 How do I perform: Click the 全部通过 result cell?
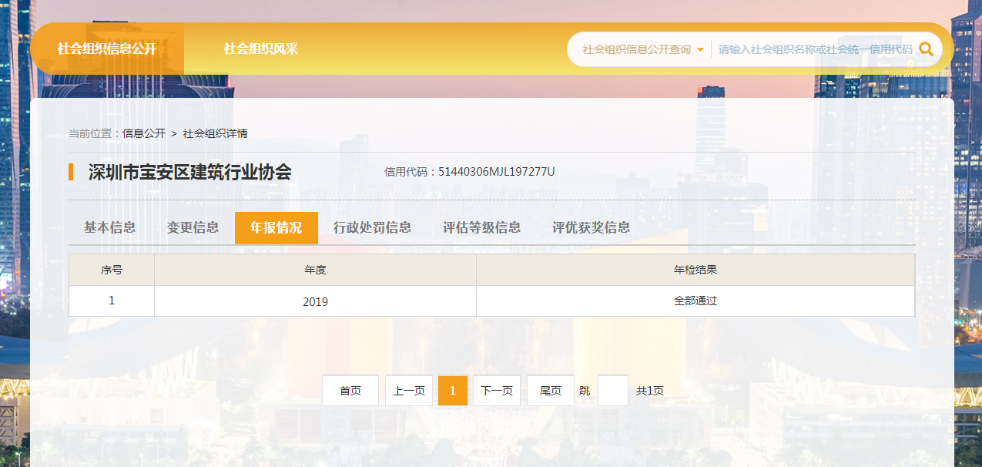point(695,301)
